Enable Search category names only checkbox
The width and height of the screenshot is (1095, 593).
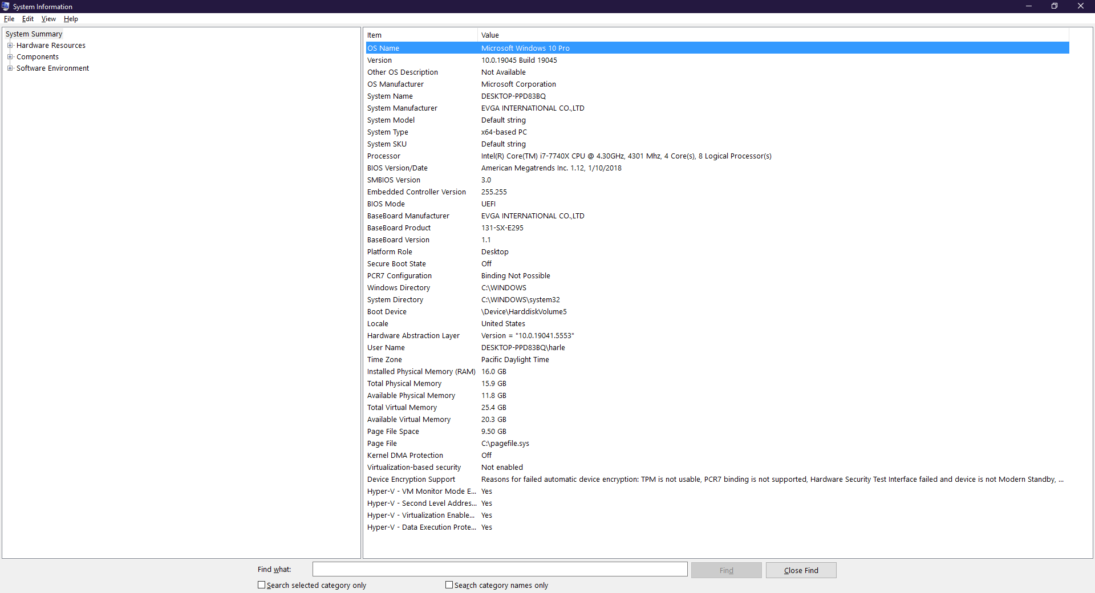coord(449,585)
